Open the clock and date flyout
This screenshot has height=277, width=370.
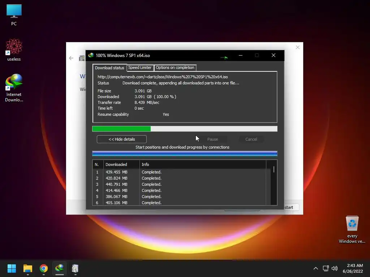click(353, 268)
